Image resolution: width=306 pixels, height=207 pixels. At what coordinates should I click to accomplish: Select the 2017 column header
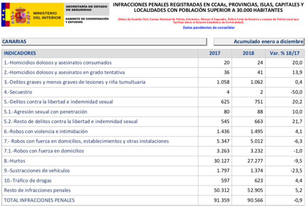coord(215,53)
